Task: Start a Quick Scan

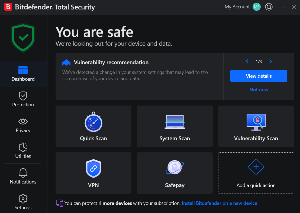Action: click(x=93, y=126)
